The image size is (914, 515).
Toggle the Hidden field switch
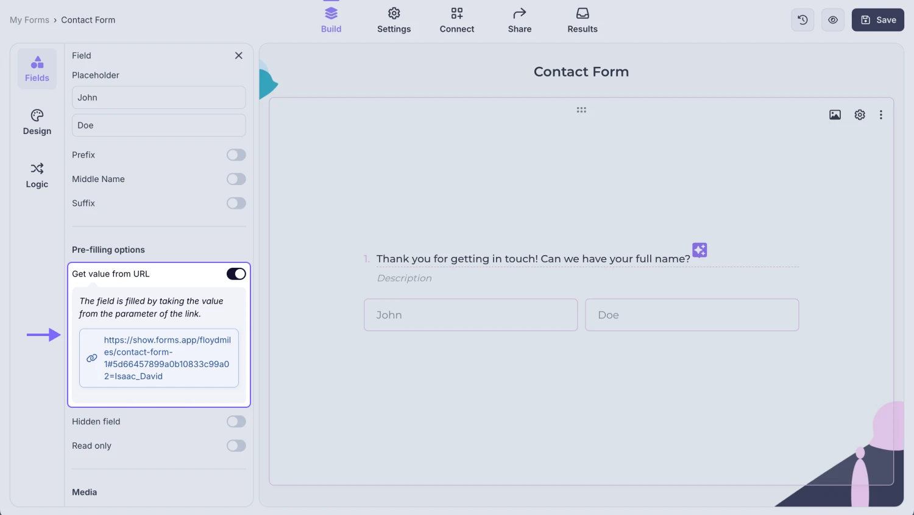pos(236,422)
